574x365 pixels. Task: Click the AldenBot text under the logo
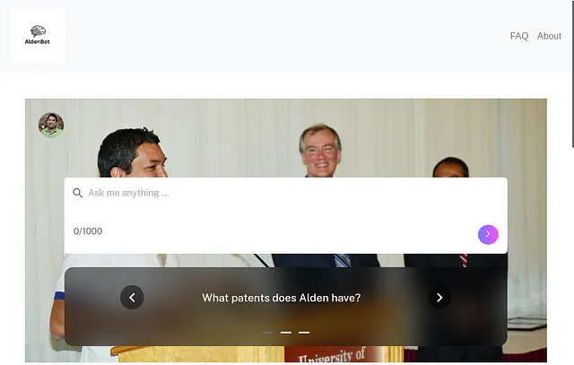coord(38,42)
